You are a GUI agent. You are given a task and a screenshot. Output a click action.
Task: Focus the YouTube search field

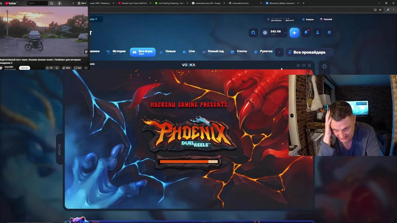[x=38, y=3]
